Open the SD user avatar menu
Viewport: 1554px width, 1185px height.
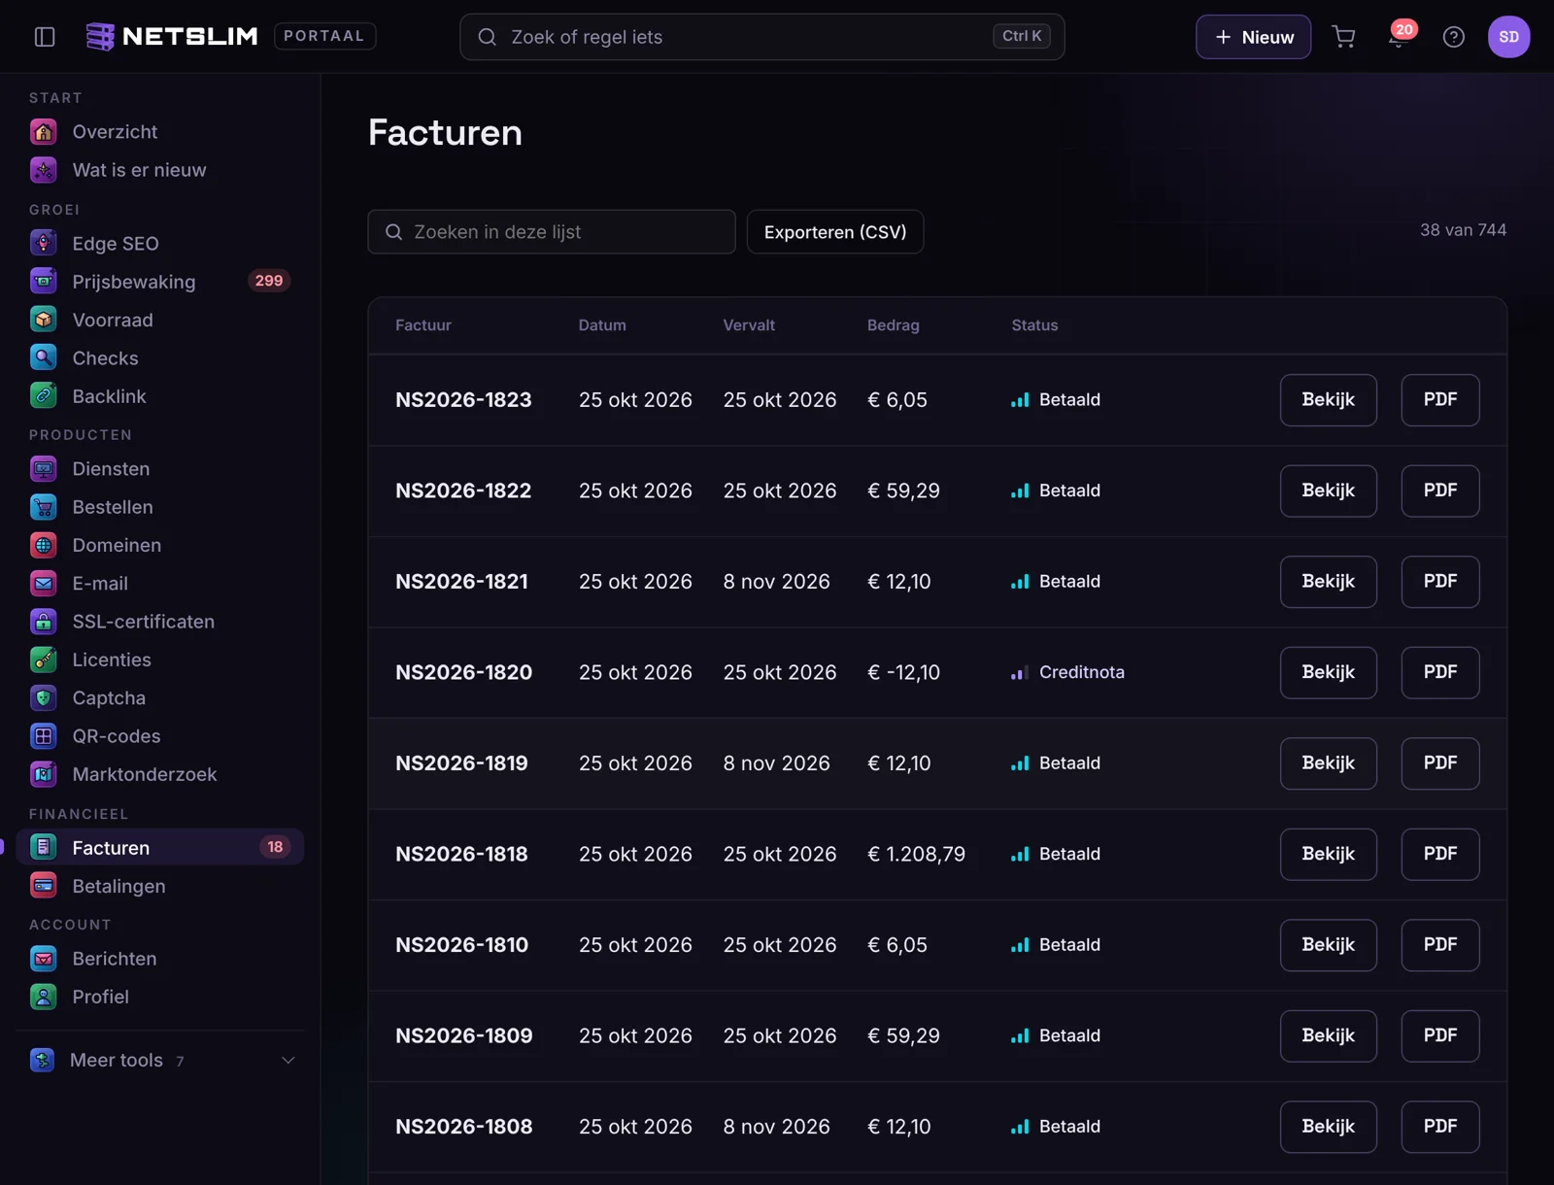click(x=1508, y=37)
